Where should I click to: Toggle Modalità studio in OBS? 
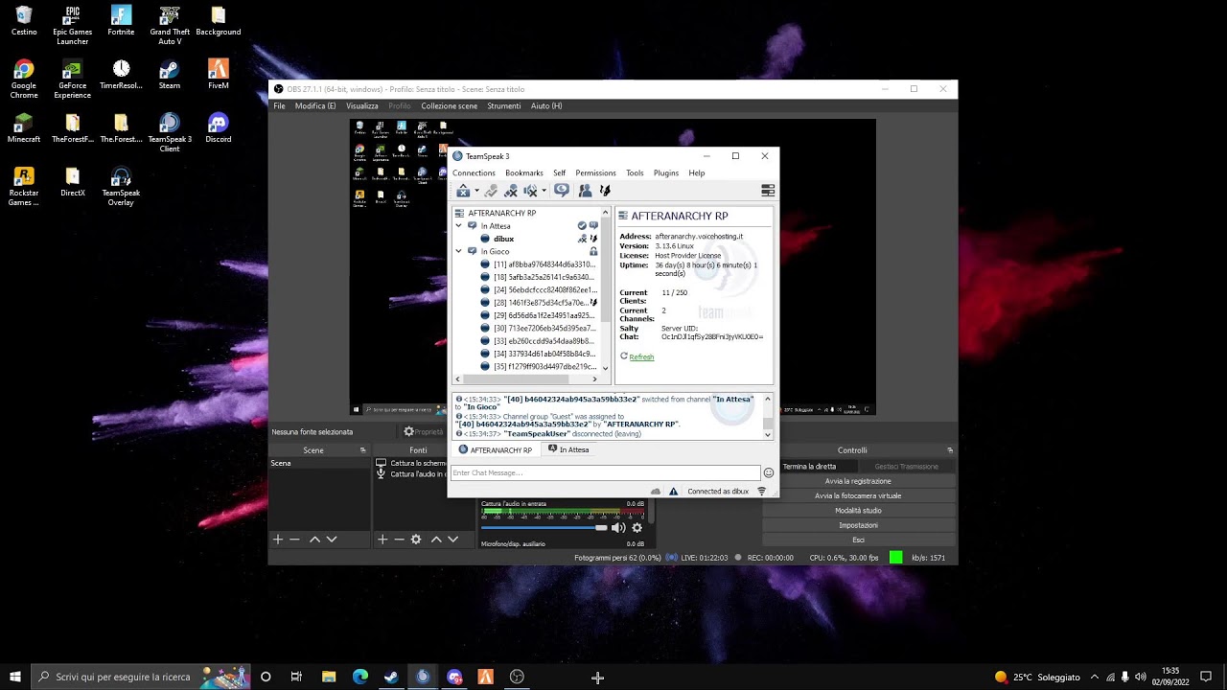coord(858,511)
